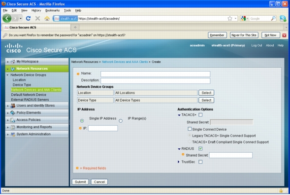Click the Name input field
Viewport: 290px width, 195px height.
tap(156, 74)
